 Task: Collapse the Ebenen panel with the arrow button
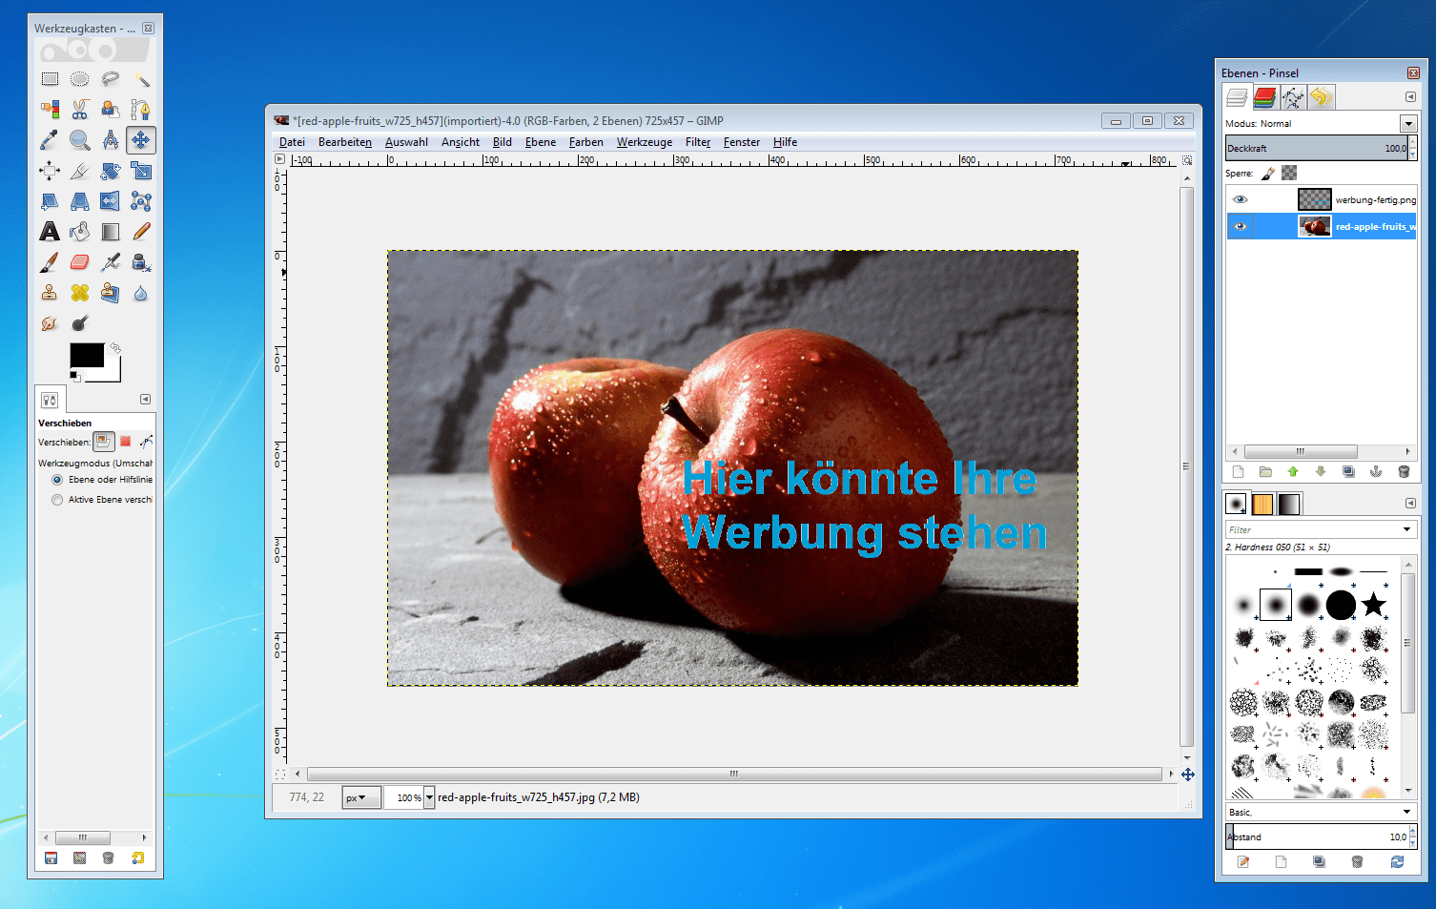pos(1411,96)
